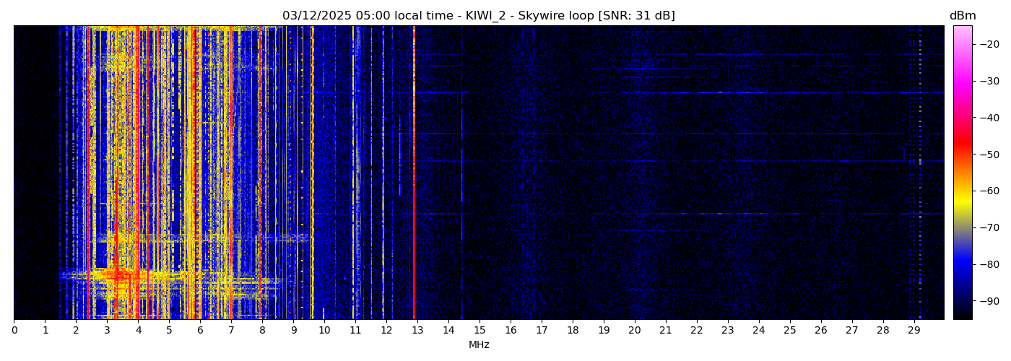The width and height of the screenshot is (1011, 361).
Task: Click the red vertical signal line near 9.1 MHz
Action: (x=297, y=173)
